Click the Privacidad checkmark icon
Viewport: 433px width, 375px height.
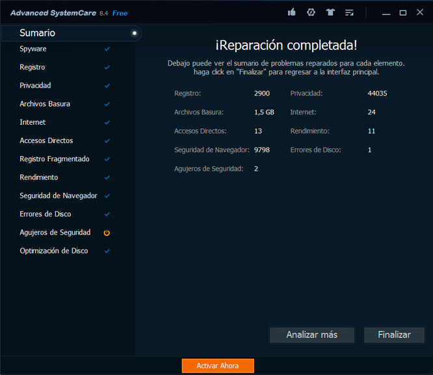(107, 86)
